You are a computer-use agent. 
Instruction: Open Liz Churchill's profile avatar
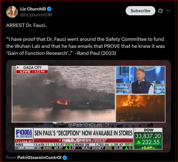[12, 12]
